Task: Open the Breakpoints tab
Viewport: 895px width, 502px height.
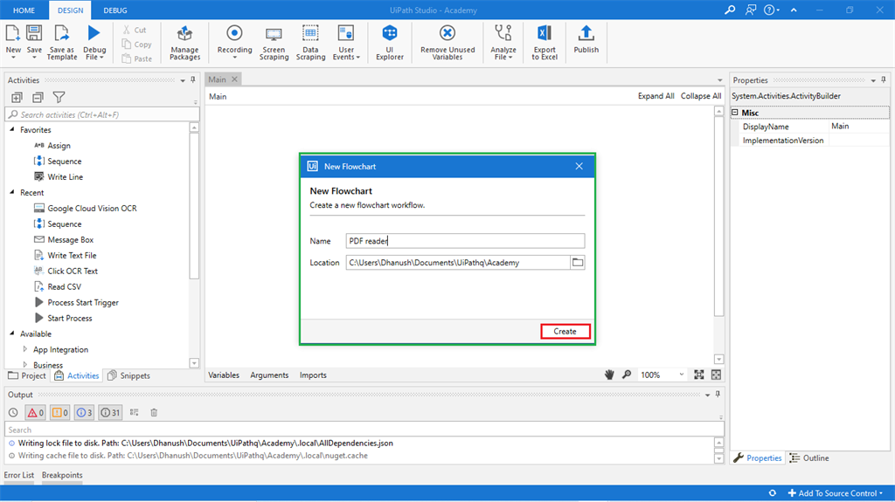Action: click(62, 475)
